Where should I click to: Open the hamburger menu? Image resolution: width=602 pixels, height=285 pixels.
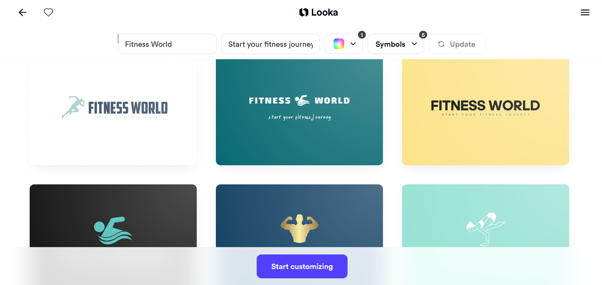coord(585,13)
